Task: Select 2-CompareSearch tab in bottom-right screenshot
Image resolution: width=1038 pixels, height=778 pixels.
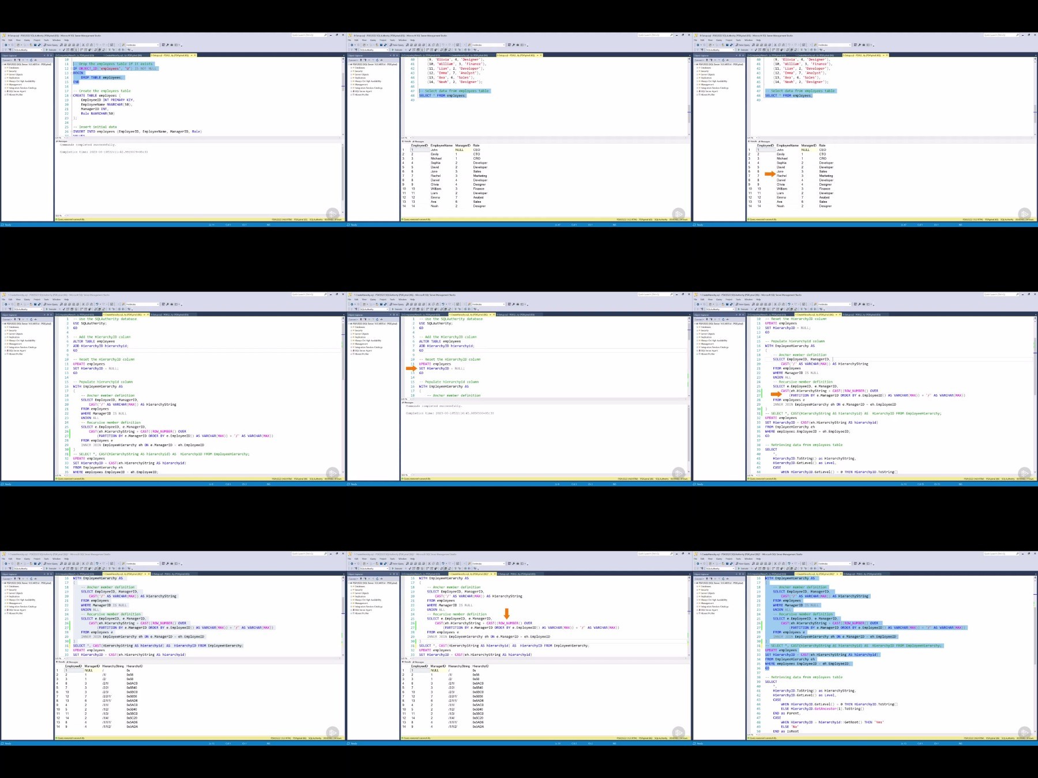Action: point(767,574)
